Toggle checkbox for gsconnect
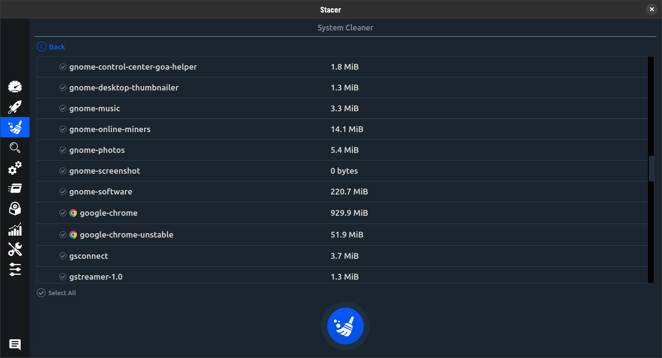This screenshot has width=662, height=358. [x=63, y=256]
